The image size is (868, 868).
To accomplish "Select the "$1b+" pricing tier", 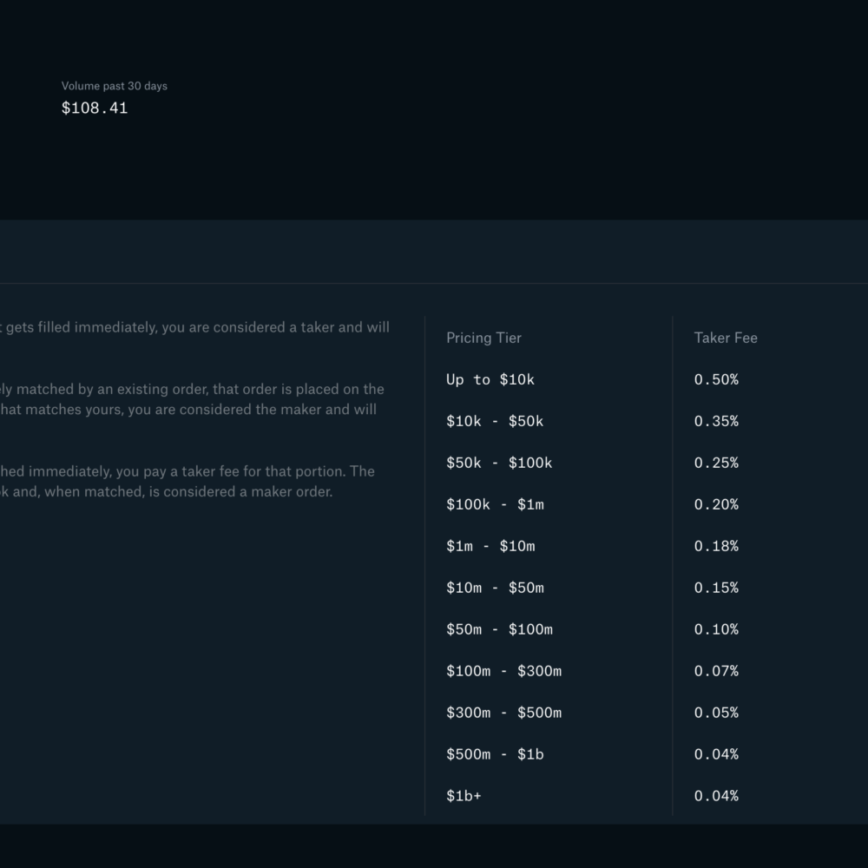I will pos(464,796).
